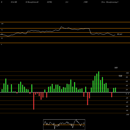Click the MR axis label -60
Screen dimensions: 130x130
[x=127, y=106]
